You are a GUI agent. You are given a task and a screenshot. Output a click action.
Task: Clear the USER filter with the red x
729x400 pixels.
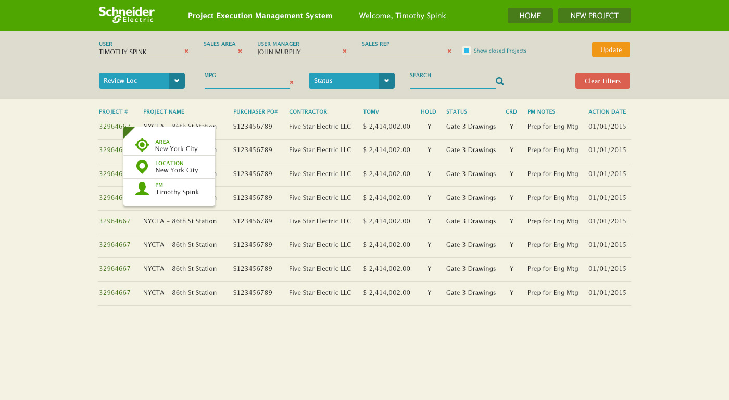186,51
